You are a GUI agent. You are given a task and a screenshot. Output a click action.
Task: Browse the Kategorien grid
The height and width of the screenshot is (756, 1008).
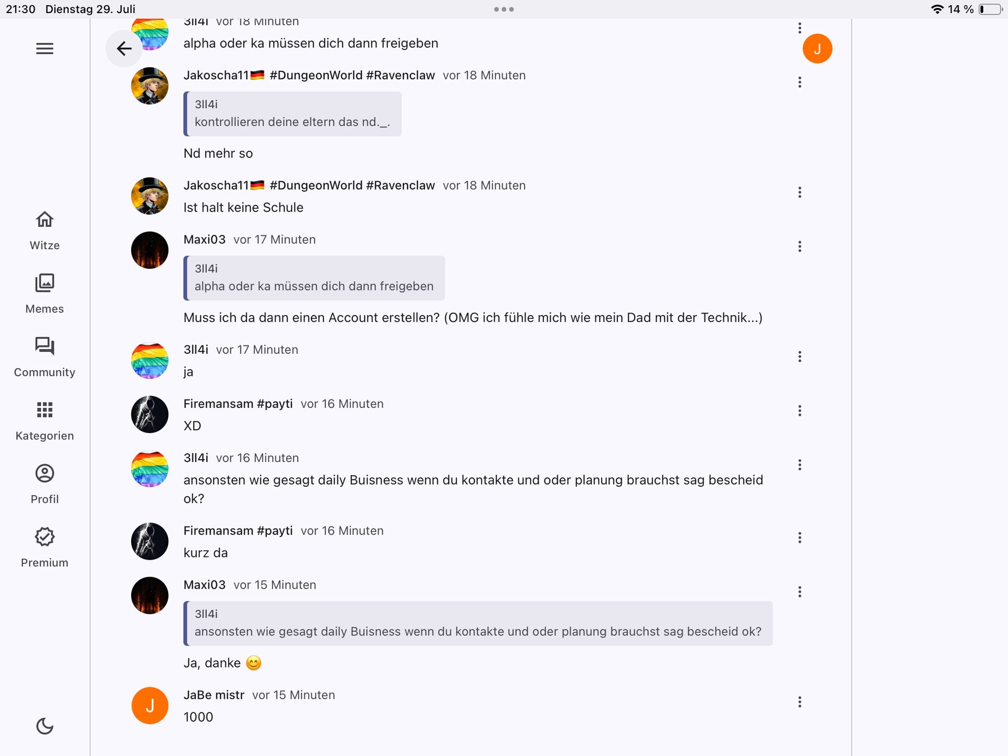coord(45,421)
